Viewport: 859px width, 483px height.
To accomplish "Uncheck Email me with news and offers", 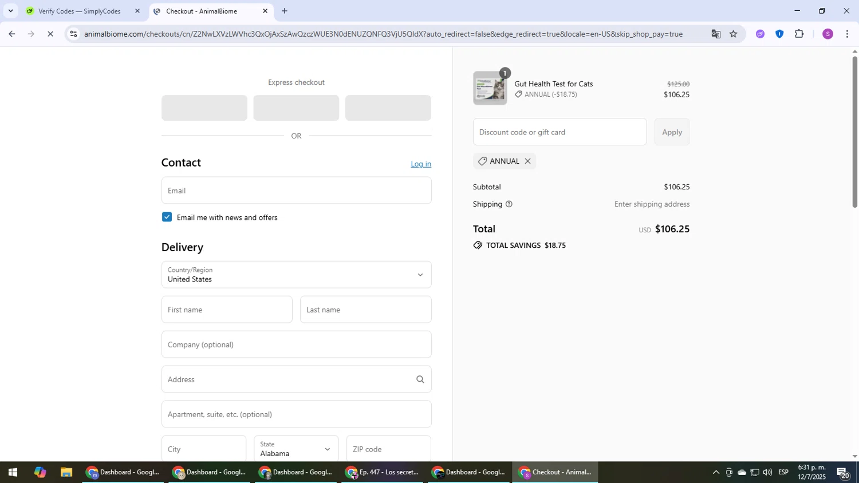I will click(x=167, y=217).
